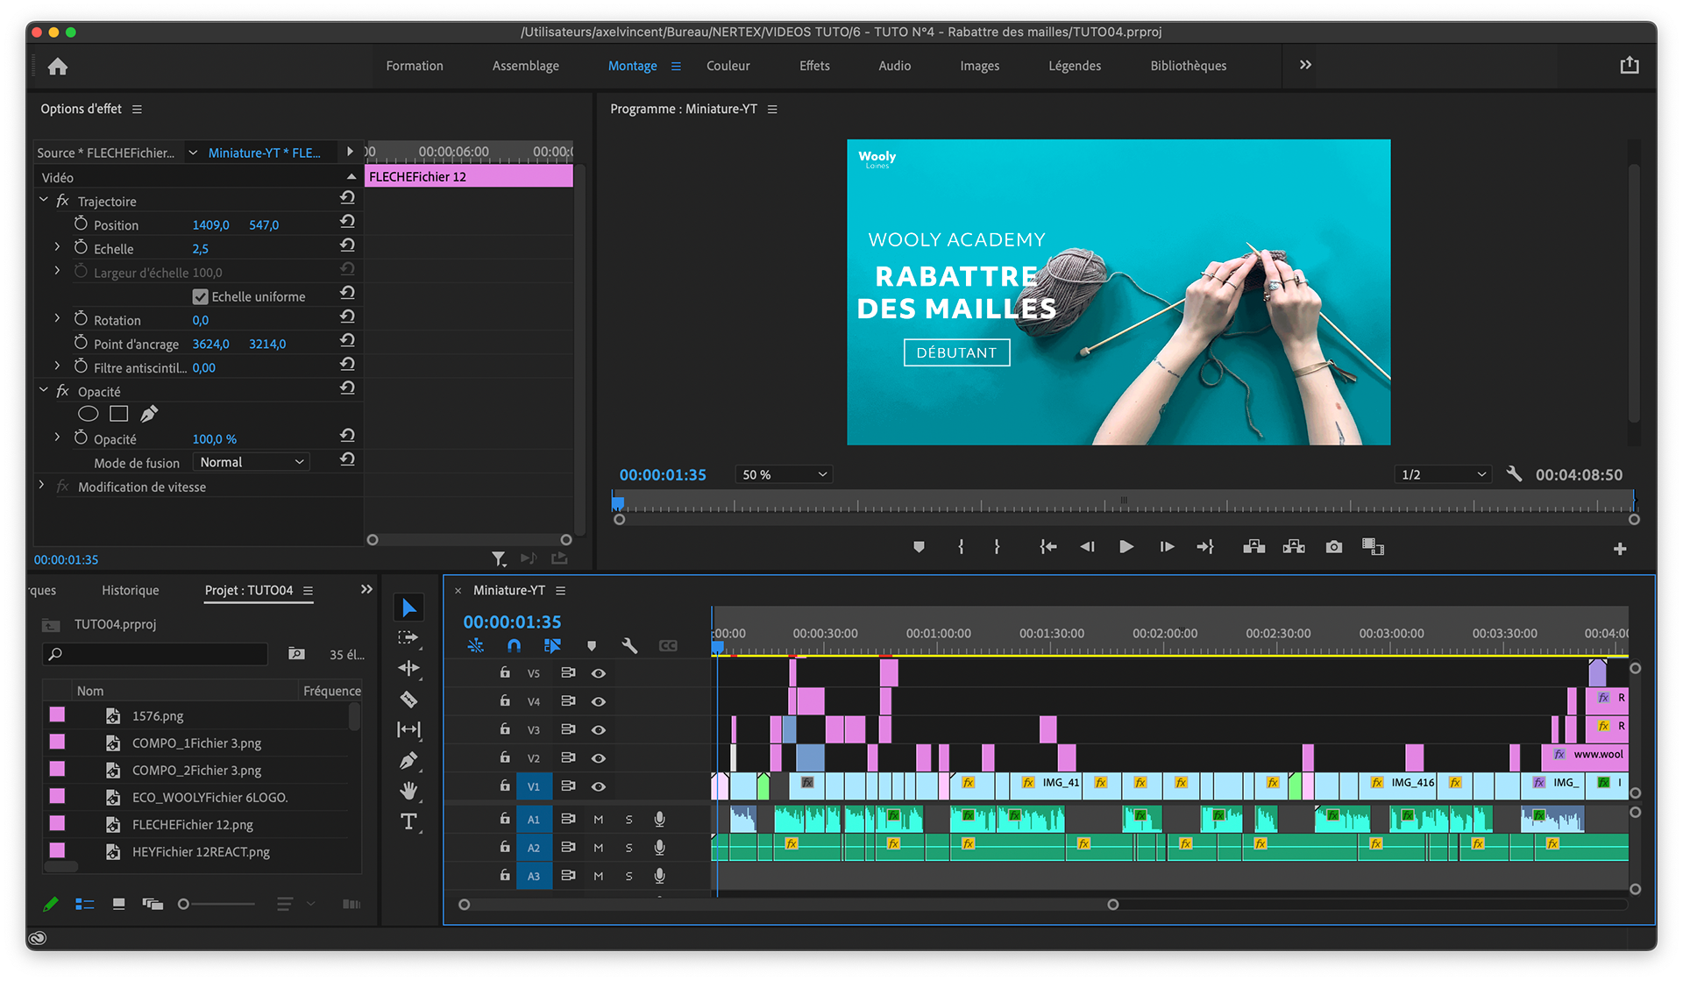Go to In point
The width and height of the screenshot is (1683, 981).
[x=1048, y=547]
